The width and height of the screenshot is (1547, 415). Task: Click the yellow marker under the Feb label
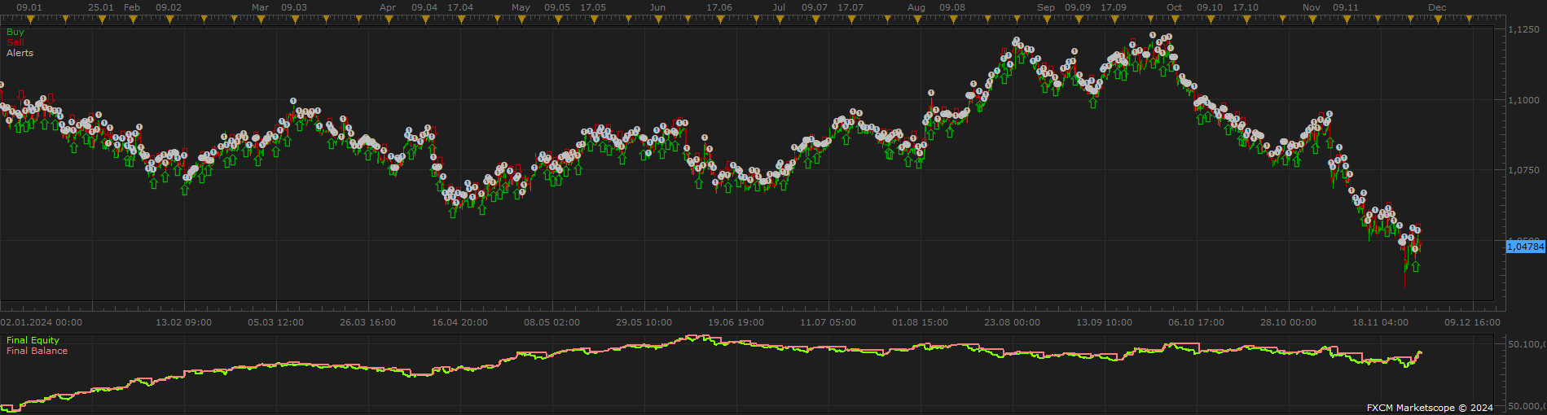[134, 20]
